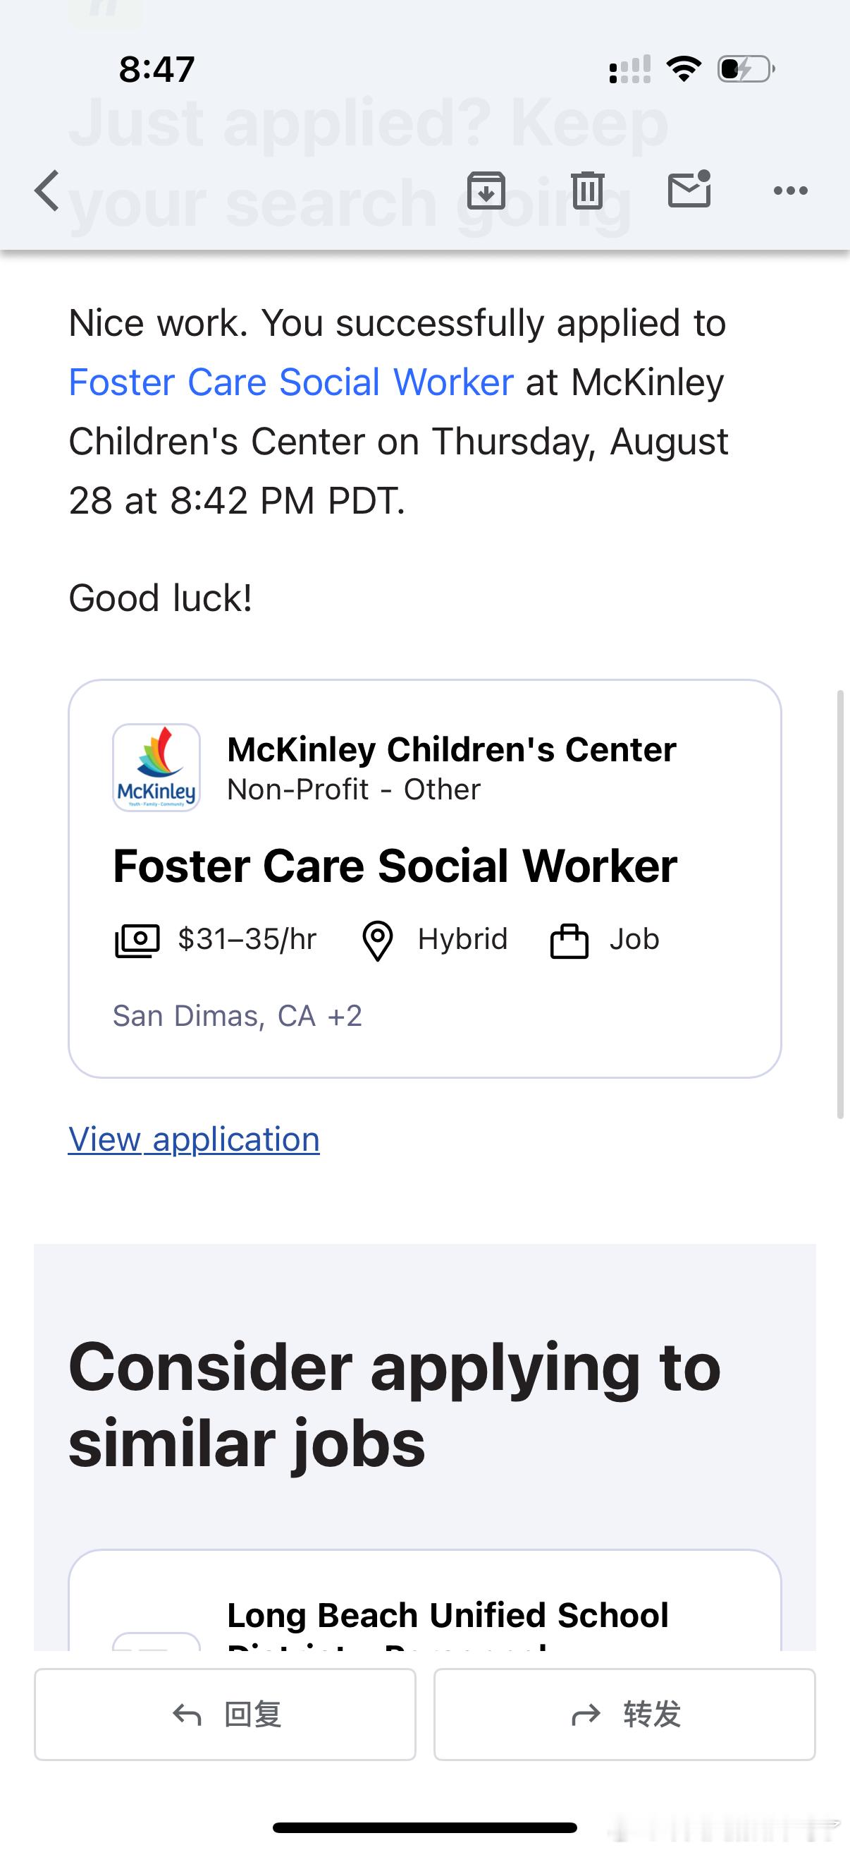Click the vertical scrollbar on right edge
This screenshot has height=1850, width=850.
[x=841, y=904]
